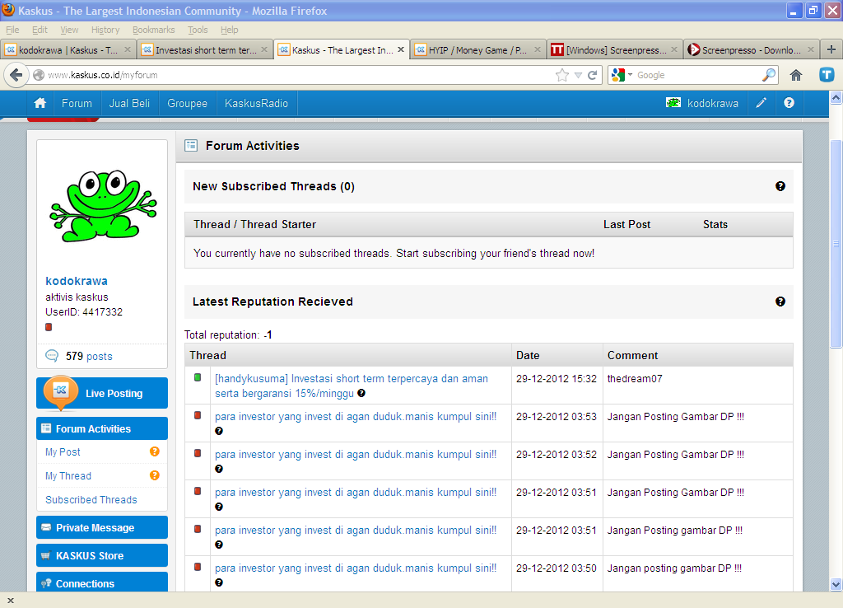Click the posts speech bubble icon

[52, 356]
